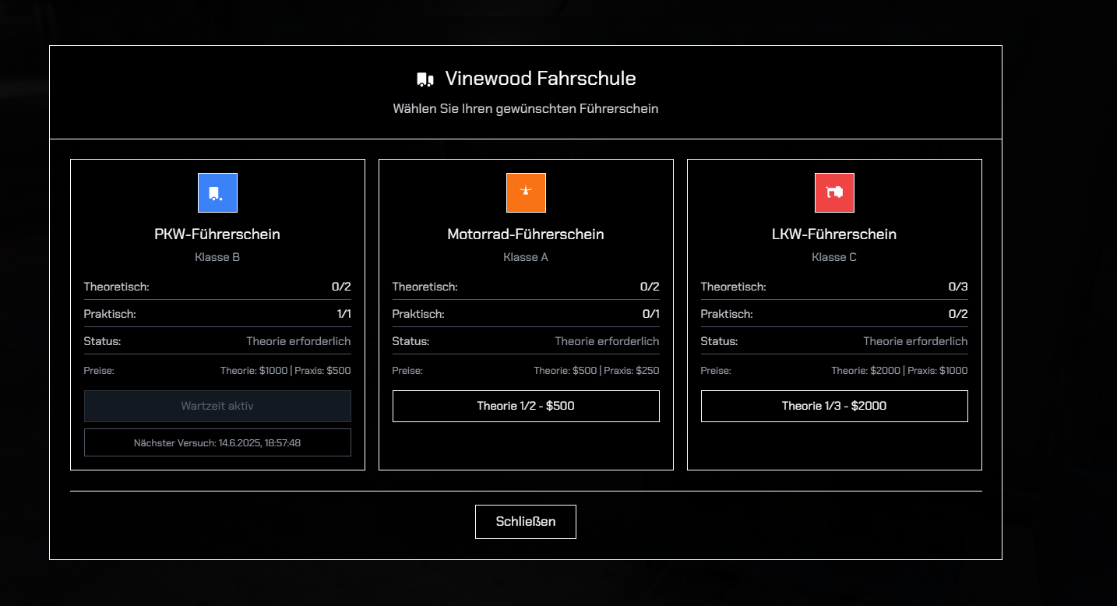This screenshot has width=1117, height=606.
Task: Click the red LKW truck icon
Action: click(x=834, y=192)
